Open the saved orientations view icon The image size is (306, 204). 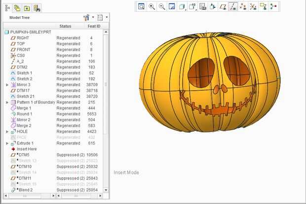click(192, 6)
